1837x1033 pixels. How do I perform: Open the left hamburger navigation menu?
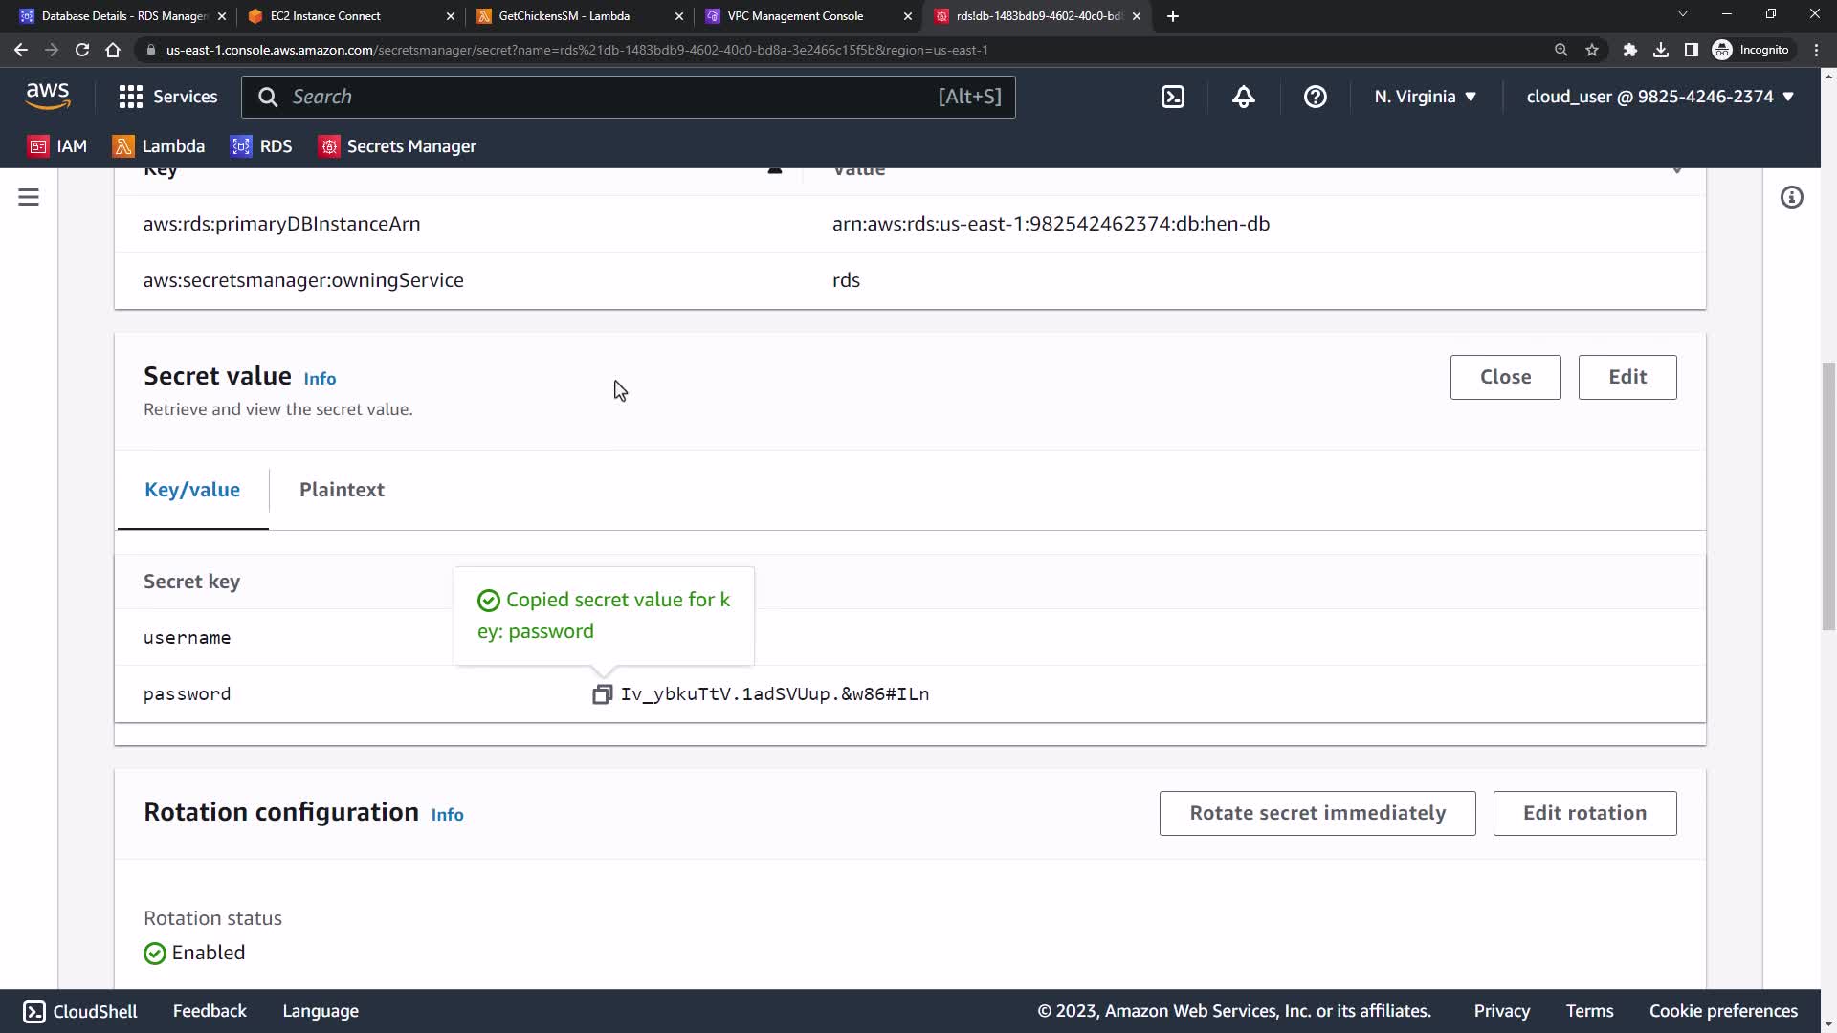click(x=29, y=197)
